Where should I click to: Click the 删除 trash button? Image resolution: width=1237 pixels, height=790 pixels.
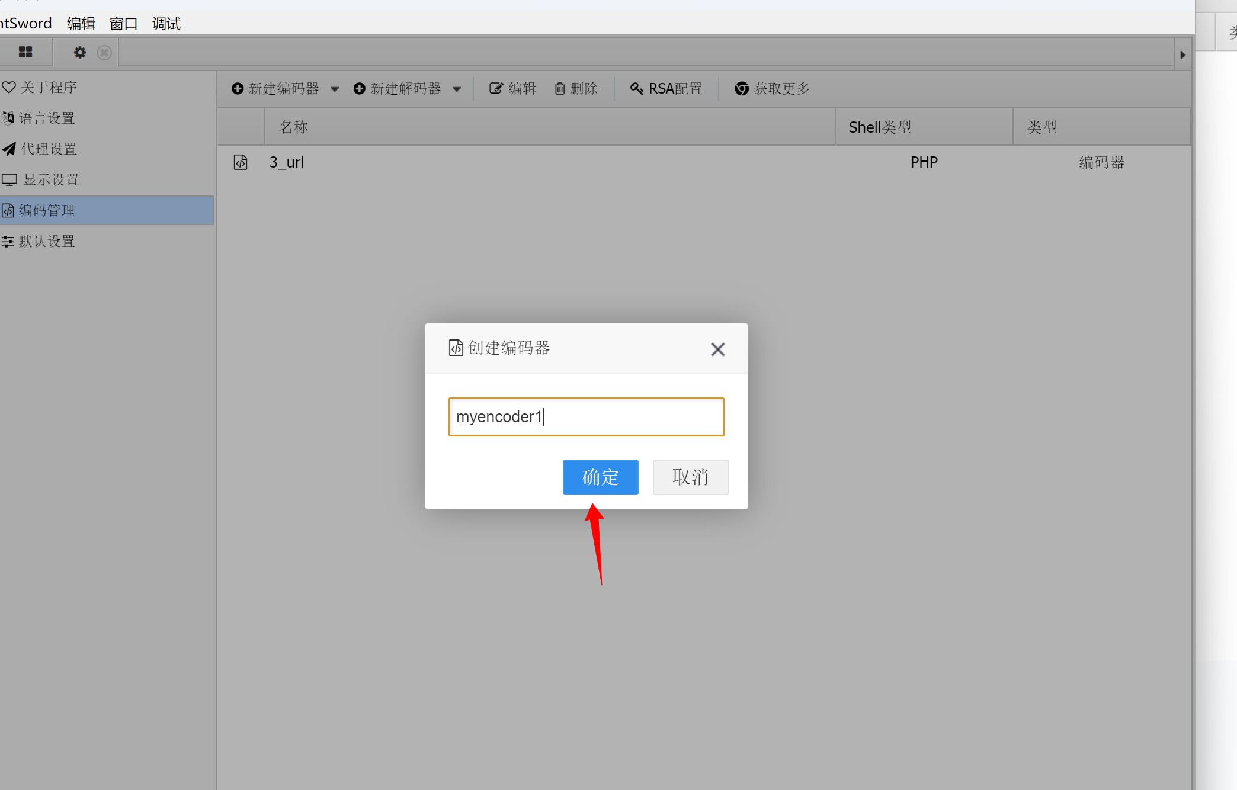coord(576,89)
